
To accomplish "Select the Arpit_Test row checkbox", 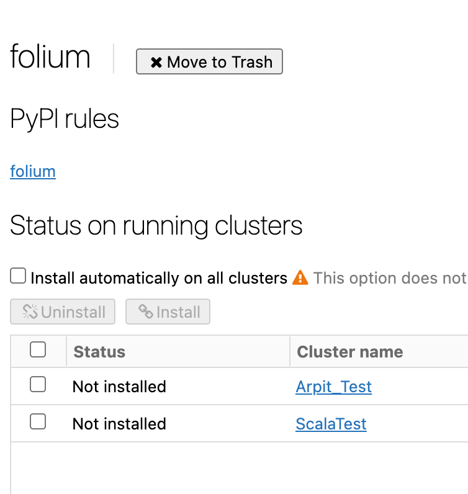I will (x=38, y=385).
